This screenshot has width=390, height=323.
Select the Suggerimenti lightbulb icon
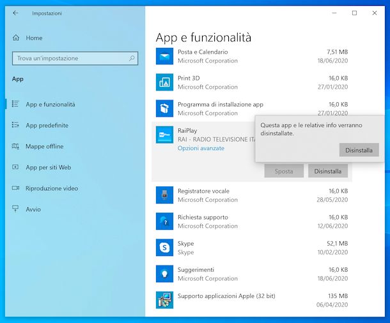point(164,274)
